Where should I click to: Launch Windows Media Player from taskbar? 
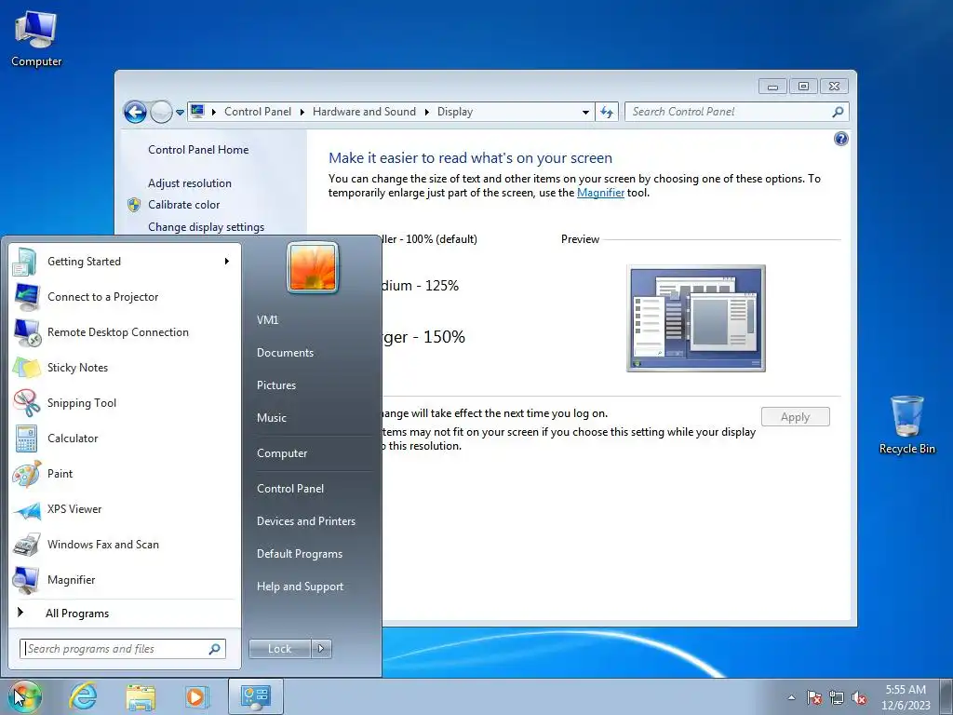(x=196, y=696)
